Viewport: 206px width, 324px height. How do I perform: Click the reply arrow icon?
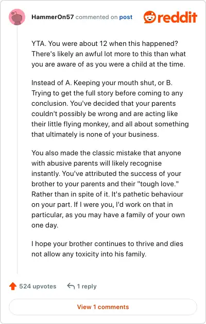(71, 286)
